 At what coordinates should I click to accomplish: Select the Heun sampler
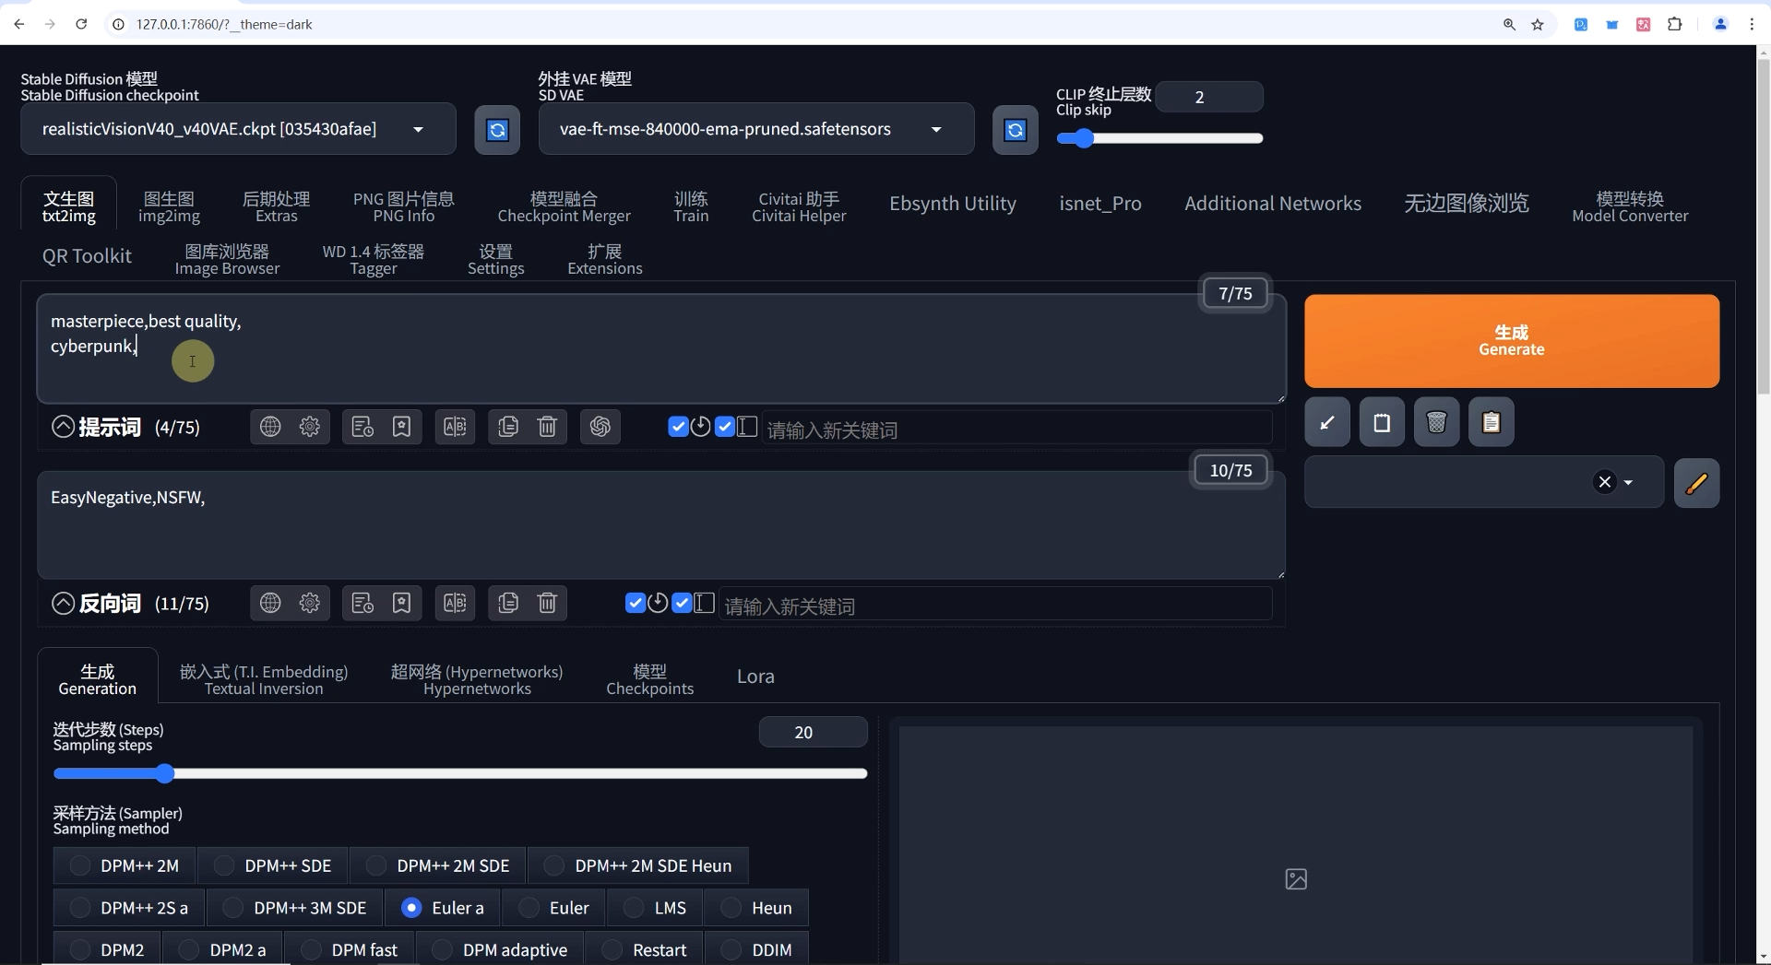click(x=756, y=908)
